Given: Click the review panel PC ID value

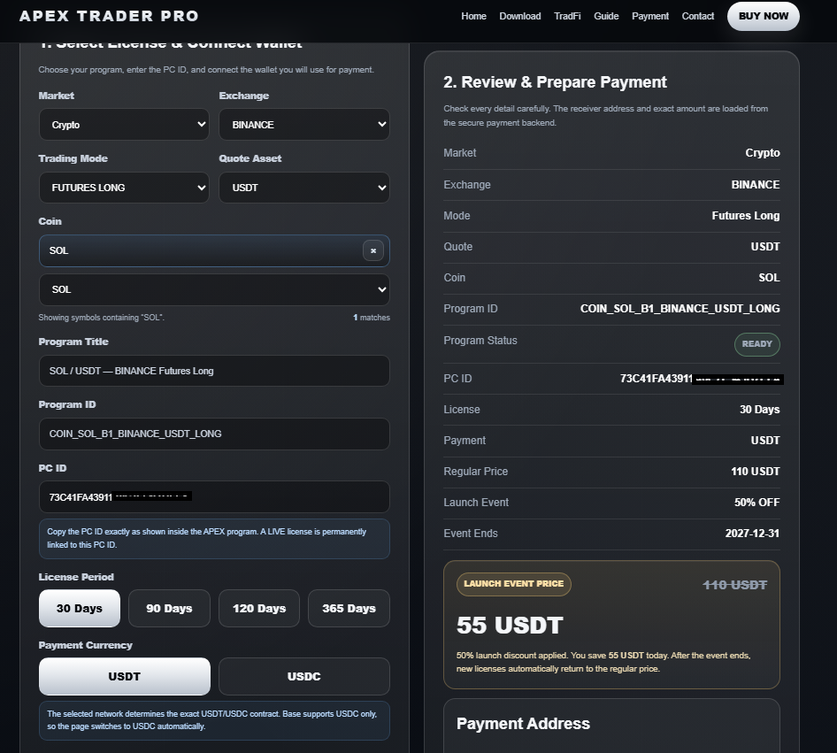Looking at the screenshot, I should (702, 379).
